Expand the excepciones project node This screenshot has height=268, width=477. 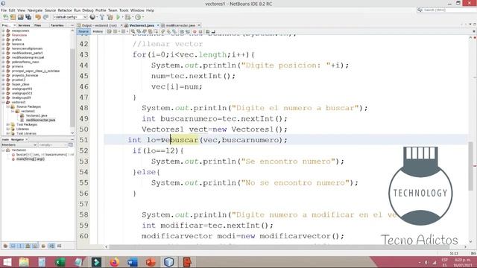[3, 31]
